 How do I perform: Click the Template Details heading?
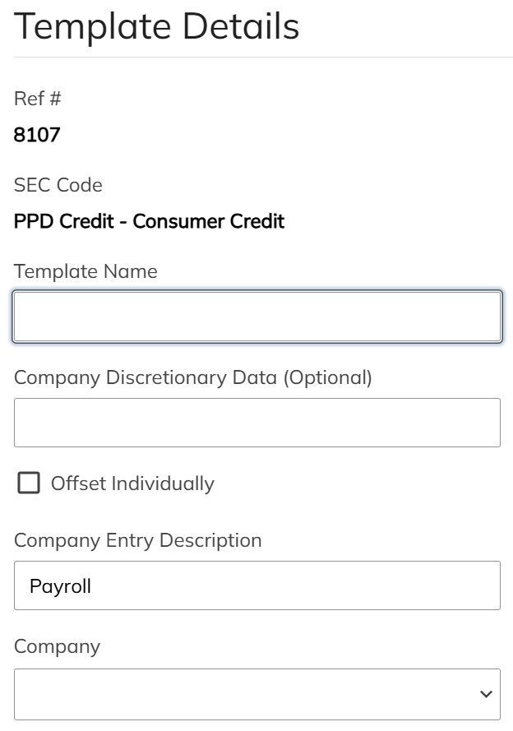(156, 27)
